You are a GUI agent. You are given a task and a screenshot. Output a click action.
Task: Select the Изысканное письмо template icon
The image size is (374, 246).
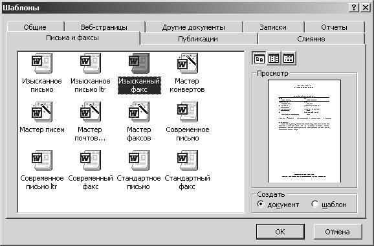[42, 63]
